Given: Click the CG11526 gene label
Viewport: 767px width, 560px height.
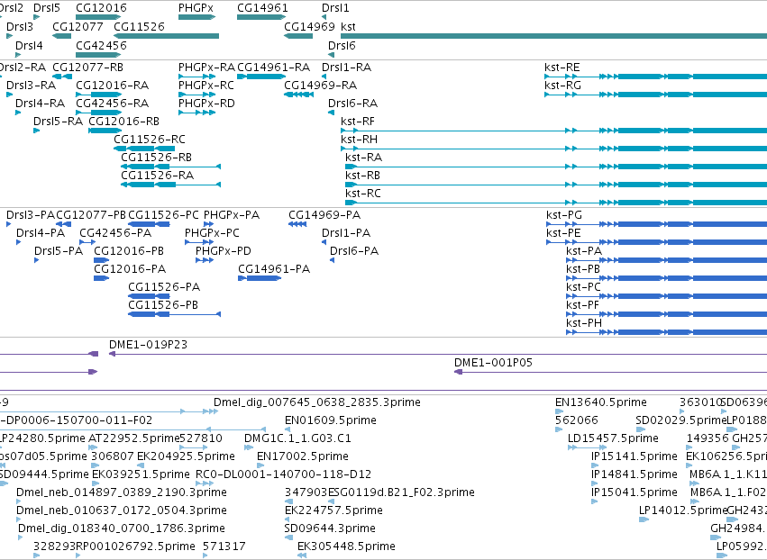Looking at the screenshot, I should click(x=140, y=27).
